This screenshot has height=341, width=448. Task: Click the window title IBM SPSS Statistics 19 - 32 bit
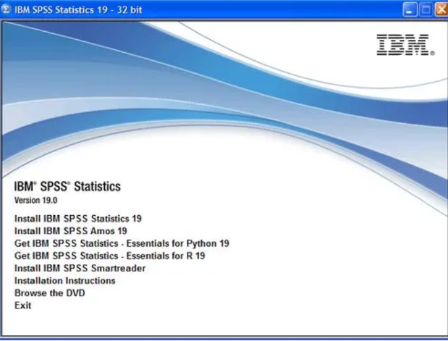(79, 9)
